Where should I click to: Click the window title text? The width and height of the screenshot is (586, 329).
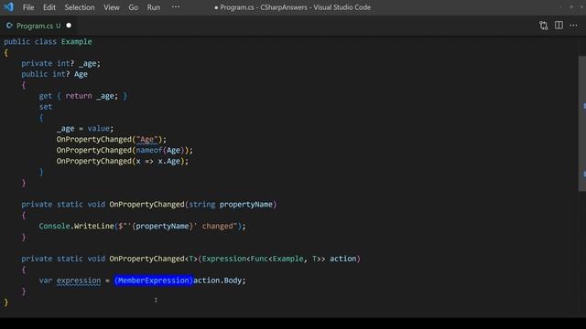(x=293, y=7)
